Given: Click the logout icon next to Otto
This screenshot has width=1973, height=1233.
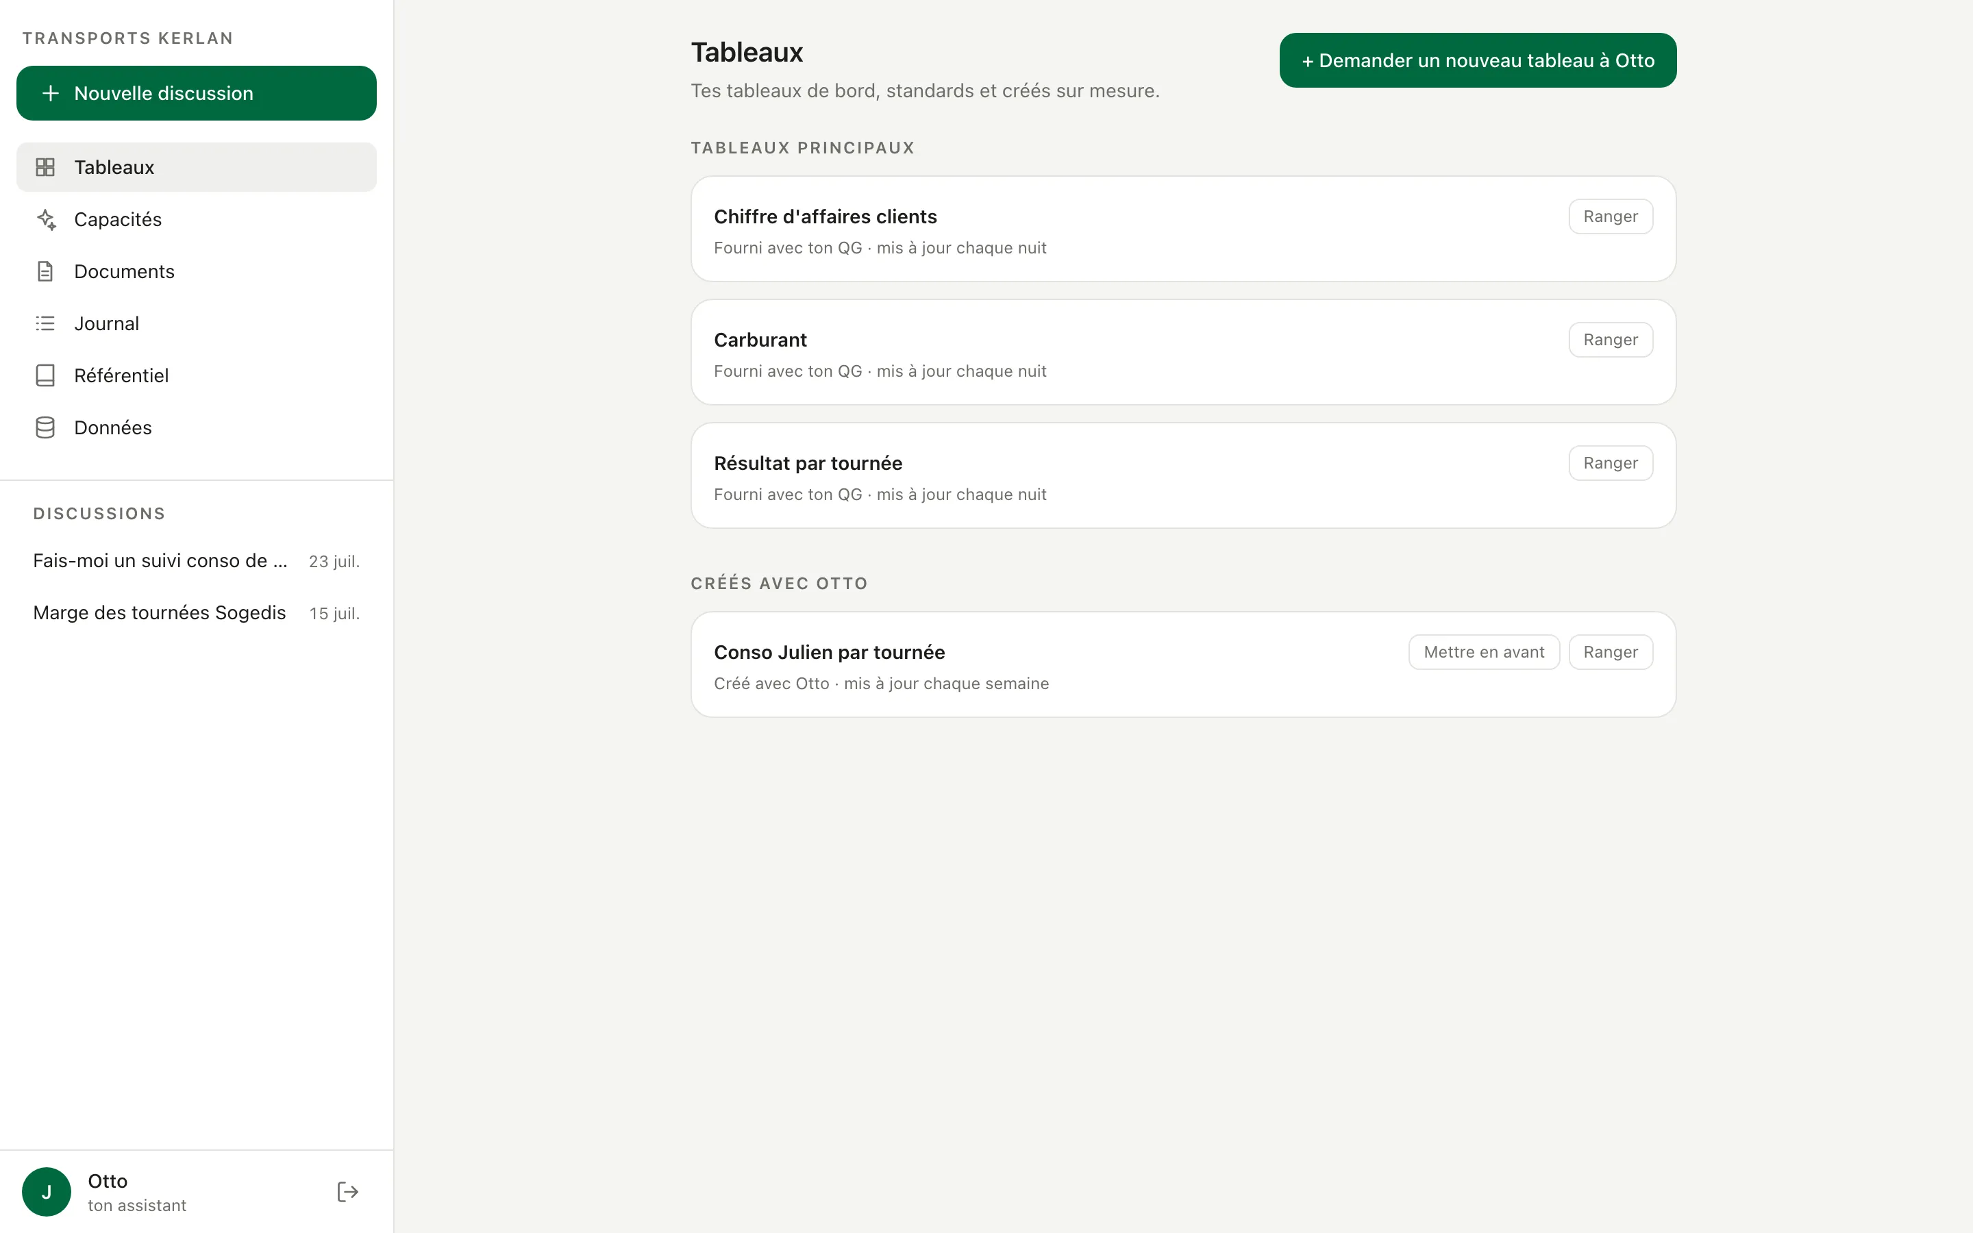Looking at the screenshot, I should (x=348, y=1192).
